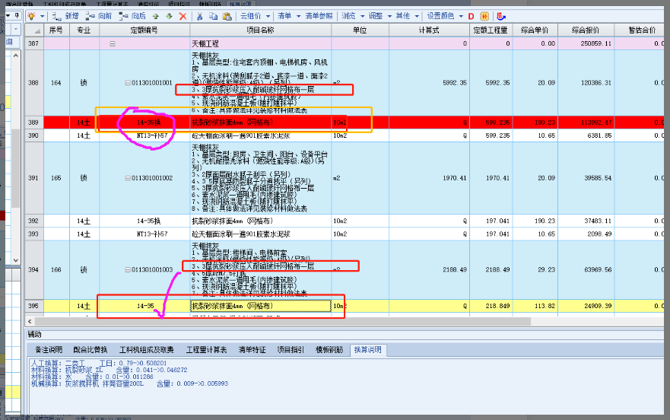Click the red D icon
Viewport: 670px width, 420px height.
[x=471, y=16]
